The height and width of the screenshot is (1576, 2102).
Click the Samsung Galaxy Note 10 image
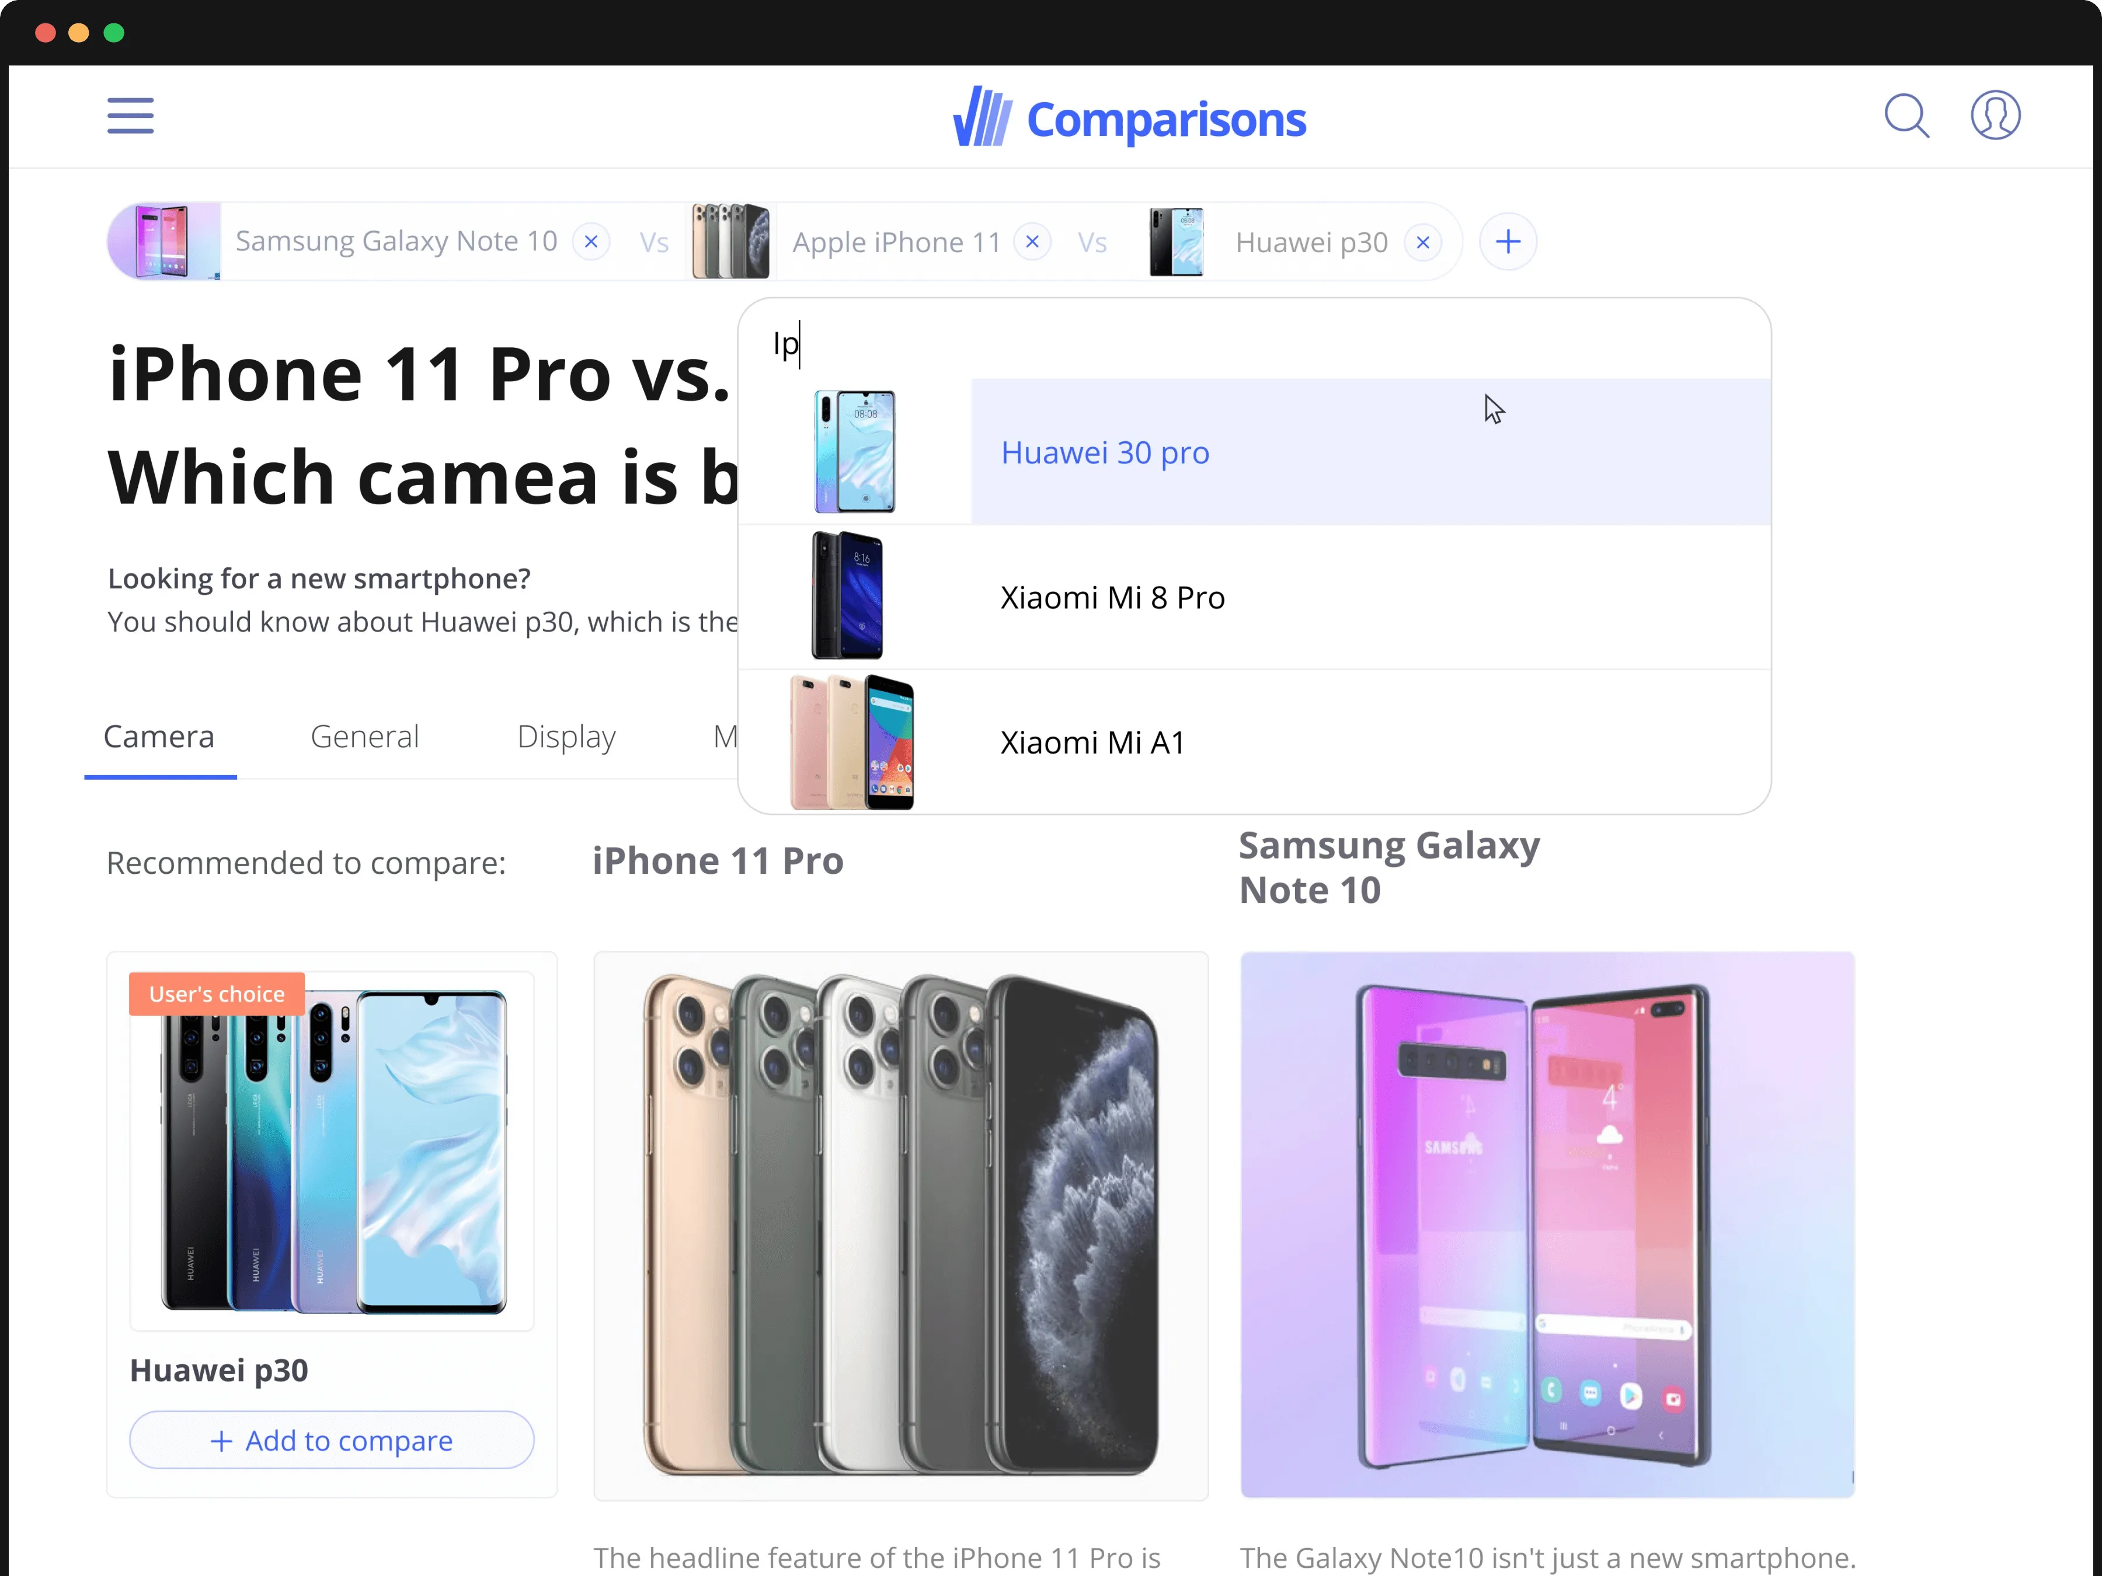tap(1547, 1225)
